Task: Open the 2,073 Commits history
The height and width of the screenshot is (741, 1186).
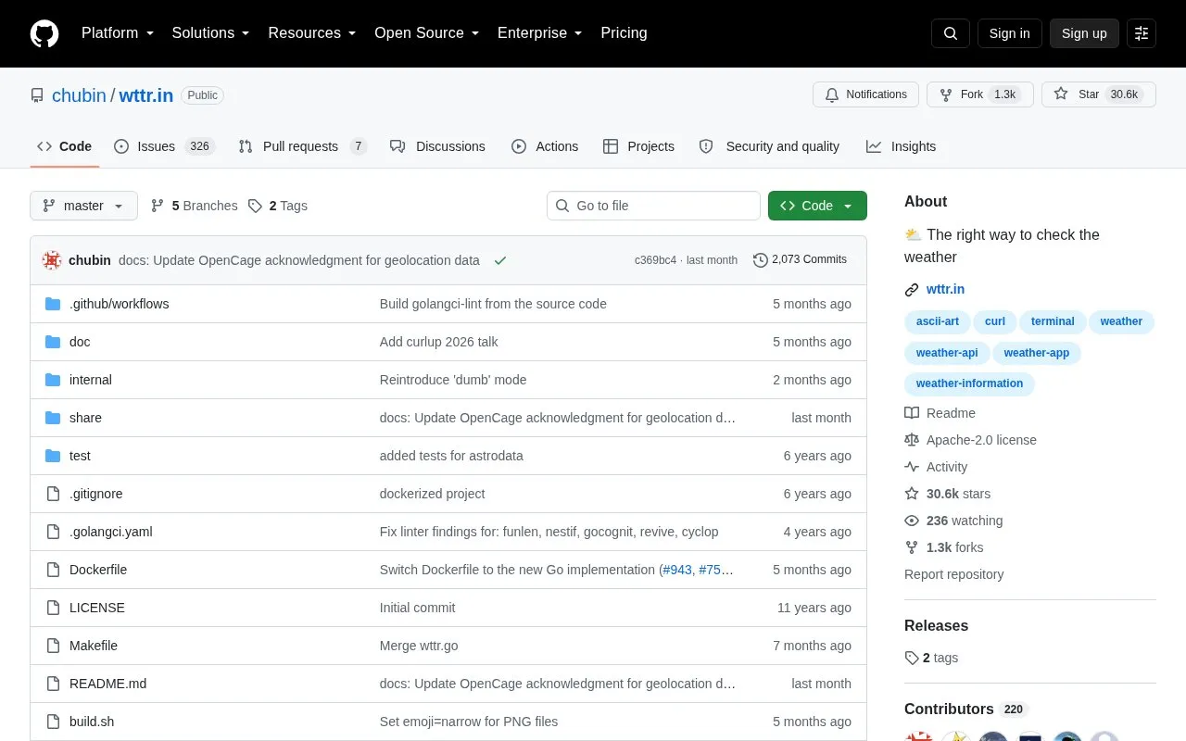Action: tap(801, 259)
